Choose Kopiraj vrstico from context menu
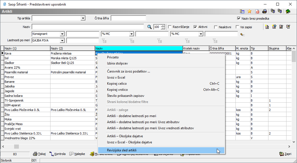The width and height of the screenshot is (297, 163). [161, 90]
